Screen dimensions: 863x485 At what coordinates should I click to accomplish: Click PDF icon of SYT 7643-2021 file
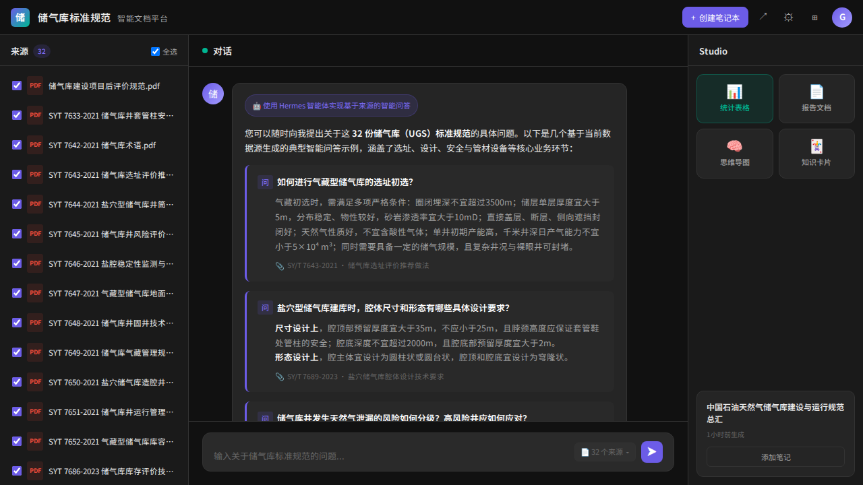(35, 174)
